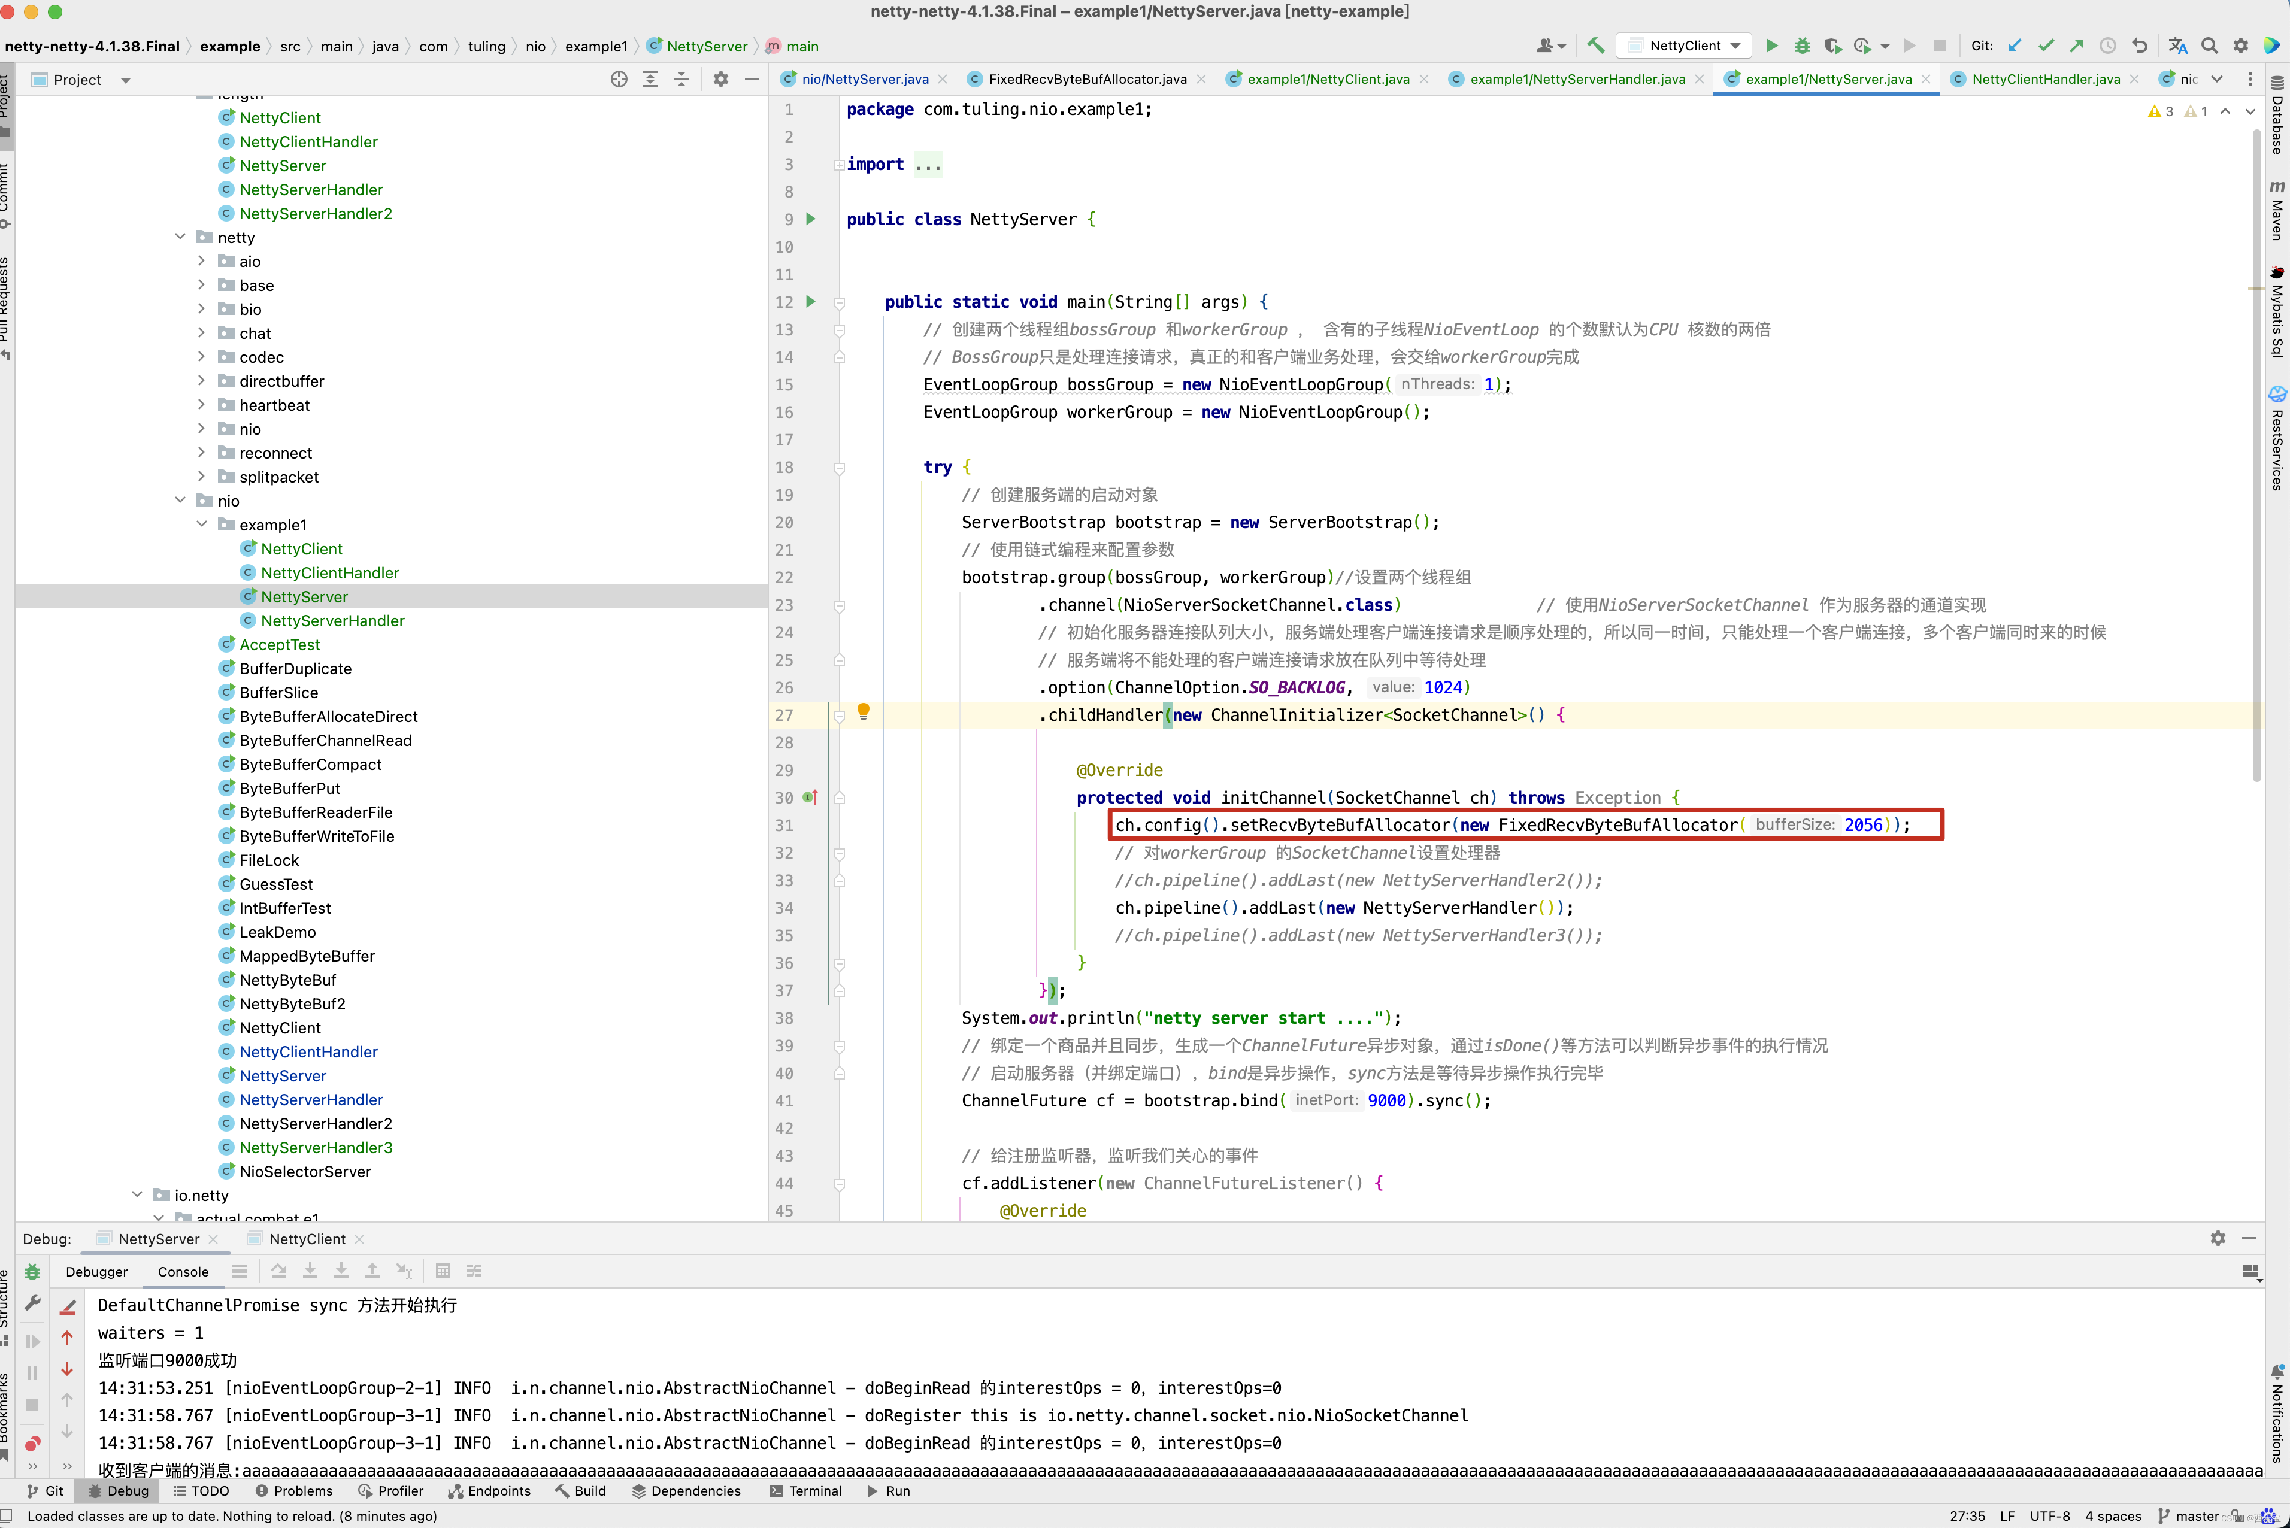The image size is (2290, 1528).
Task: Switch to the Debugger tab
Action: pos(96,1272)
